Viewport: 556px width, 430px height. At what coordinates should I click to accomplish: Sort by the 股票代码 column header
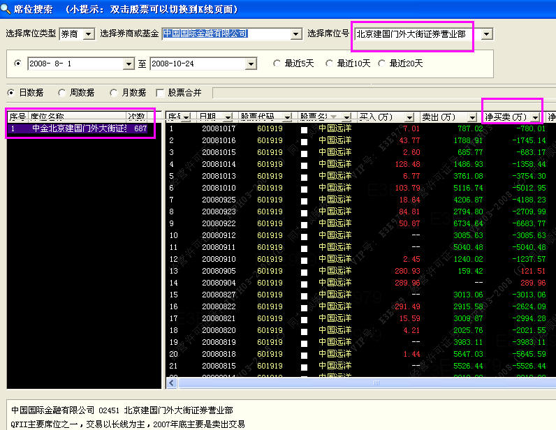(266, 117)
